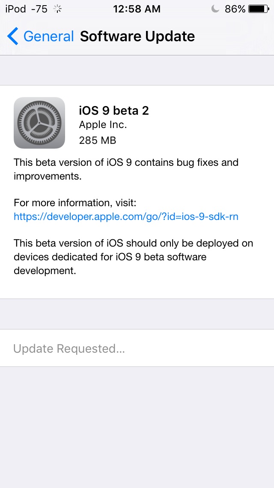Open the developer.apple.com release notes link
Screen dimensions: 274x488
tap(126, 217)
